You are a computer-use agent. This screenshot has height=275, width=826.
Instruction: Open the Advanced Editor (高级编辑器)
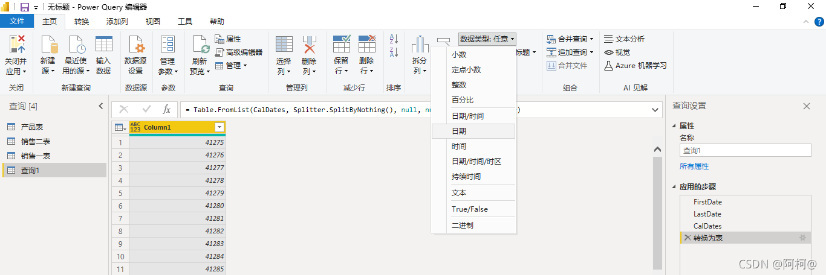click(239, 52)
